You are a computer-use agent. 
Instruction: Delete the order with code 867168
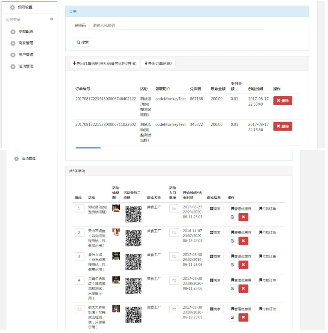coord(282,101)
